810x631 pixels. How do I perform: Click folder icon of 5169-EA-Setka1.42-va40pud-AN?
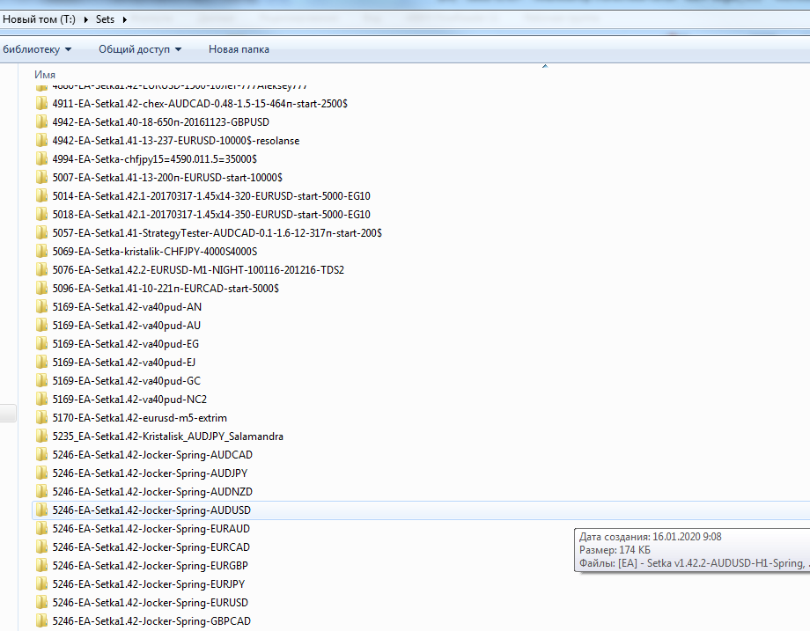tap(42, 307)
